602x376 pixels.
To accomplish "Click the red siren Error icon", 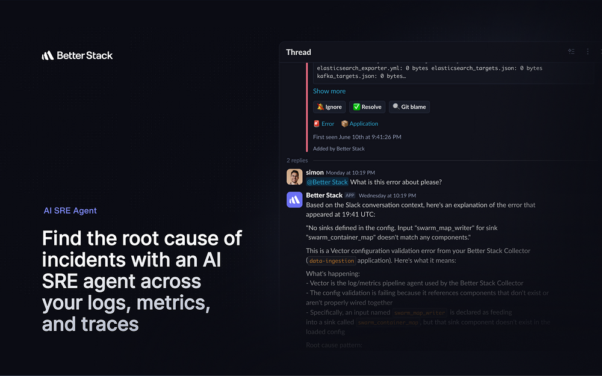I will 317,123.
